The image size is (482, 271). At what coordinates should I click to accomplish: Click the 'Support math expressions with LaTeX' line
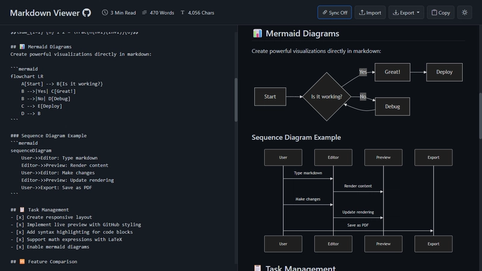pos(66,239)
